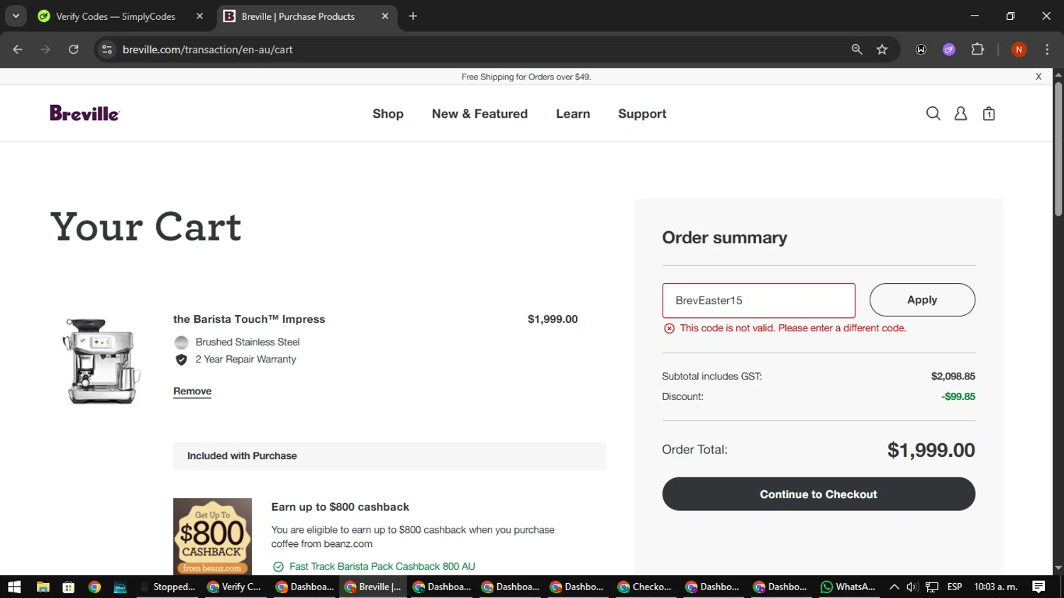Viewport: 1064px width, 598px height.
Task: Click the address bar URL
Action: (x=208, y=50)
